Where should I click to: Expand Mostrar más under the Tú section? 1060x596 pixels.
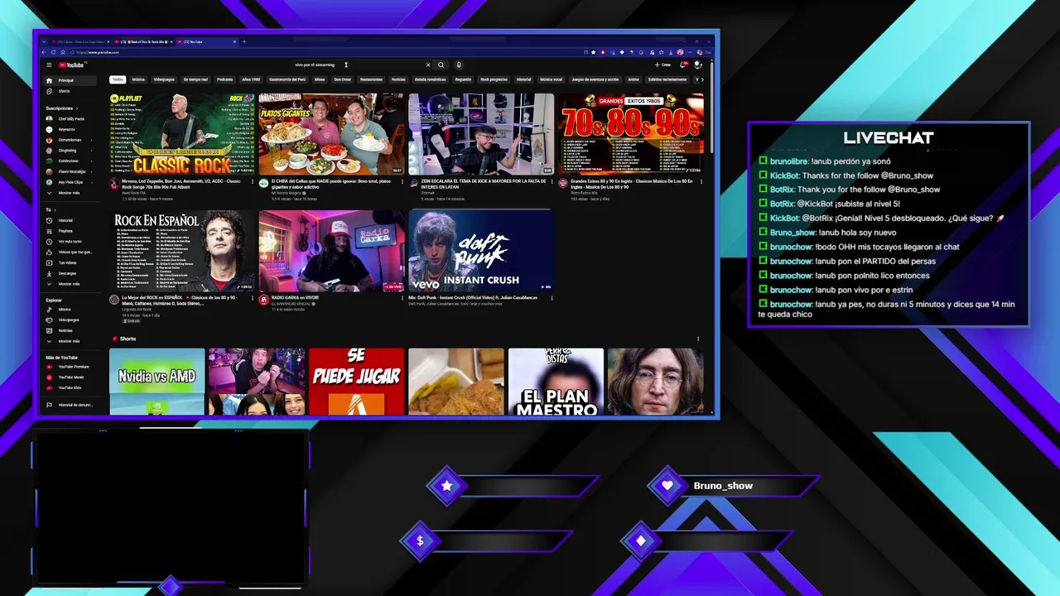coord(70,284)
